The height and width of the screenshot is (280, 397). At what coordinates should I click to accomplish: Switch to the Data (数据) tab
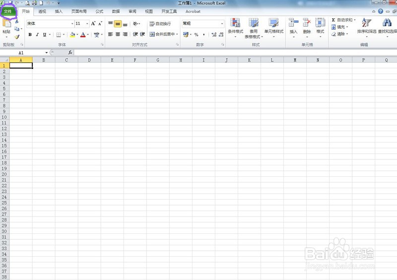(x=116, y=11)
